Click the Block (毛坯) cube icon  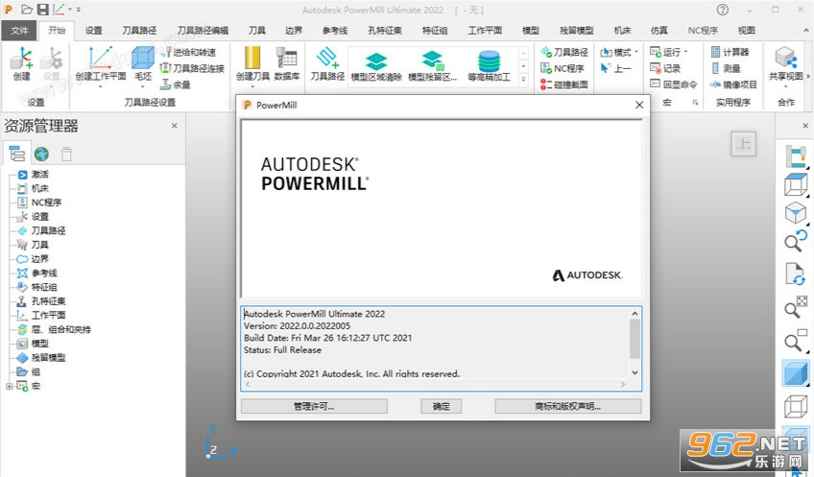pos(143,64)
